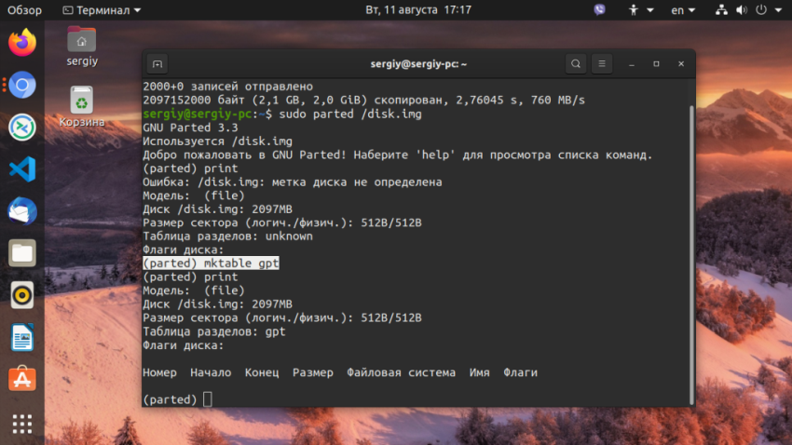Open the remote desktop app in dock

(22, 127)
